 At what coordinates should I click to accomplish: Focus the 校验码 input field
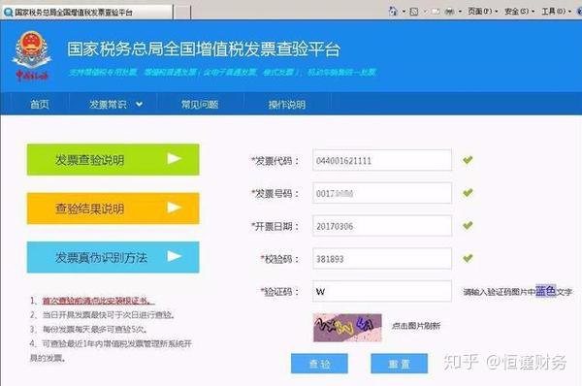(382, 258)
